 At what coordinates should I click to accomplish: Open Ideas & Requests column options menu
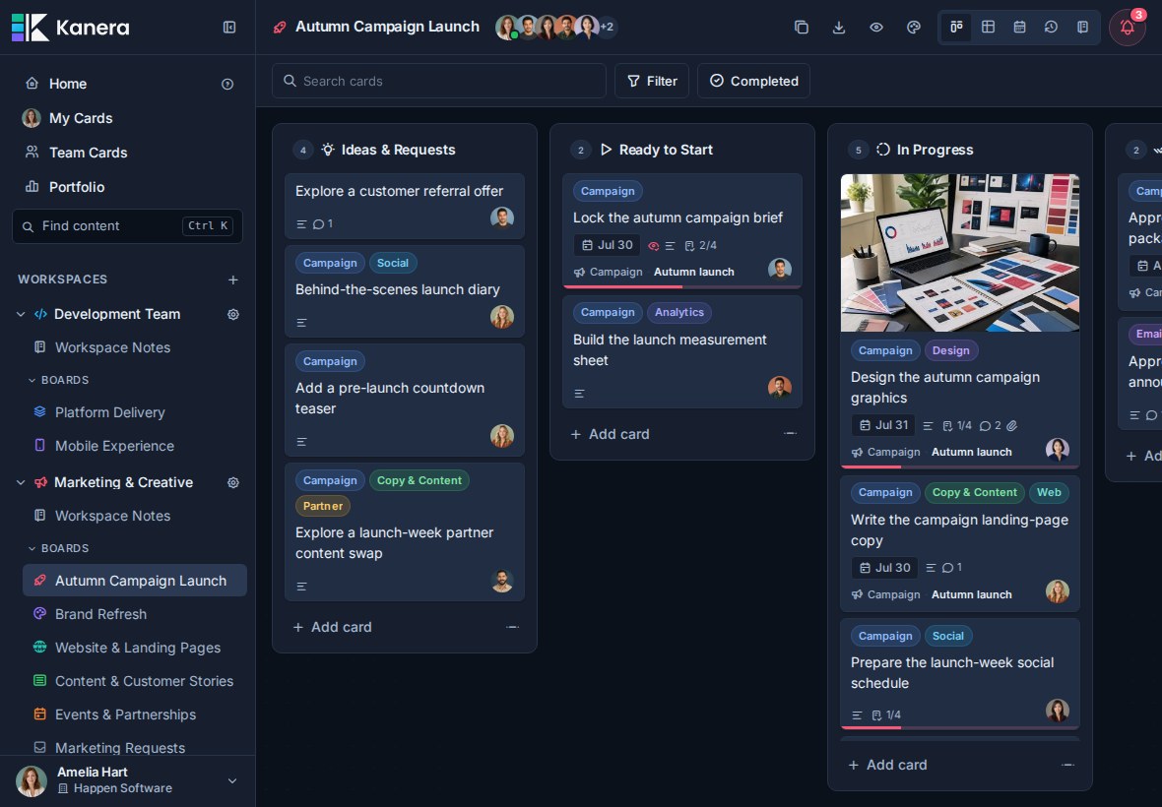[x=512, y=627]
